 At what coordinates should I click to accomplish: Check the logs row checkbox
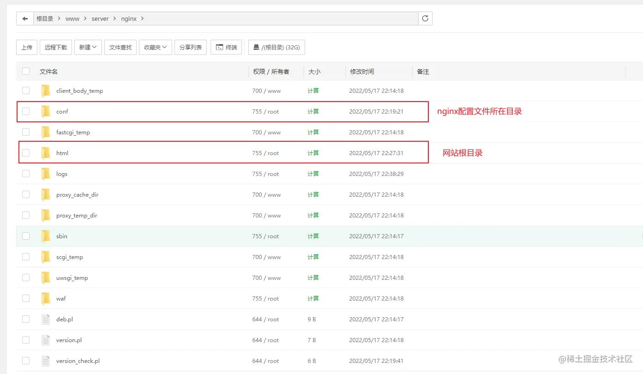(x=26, y=174)
